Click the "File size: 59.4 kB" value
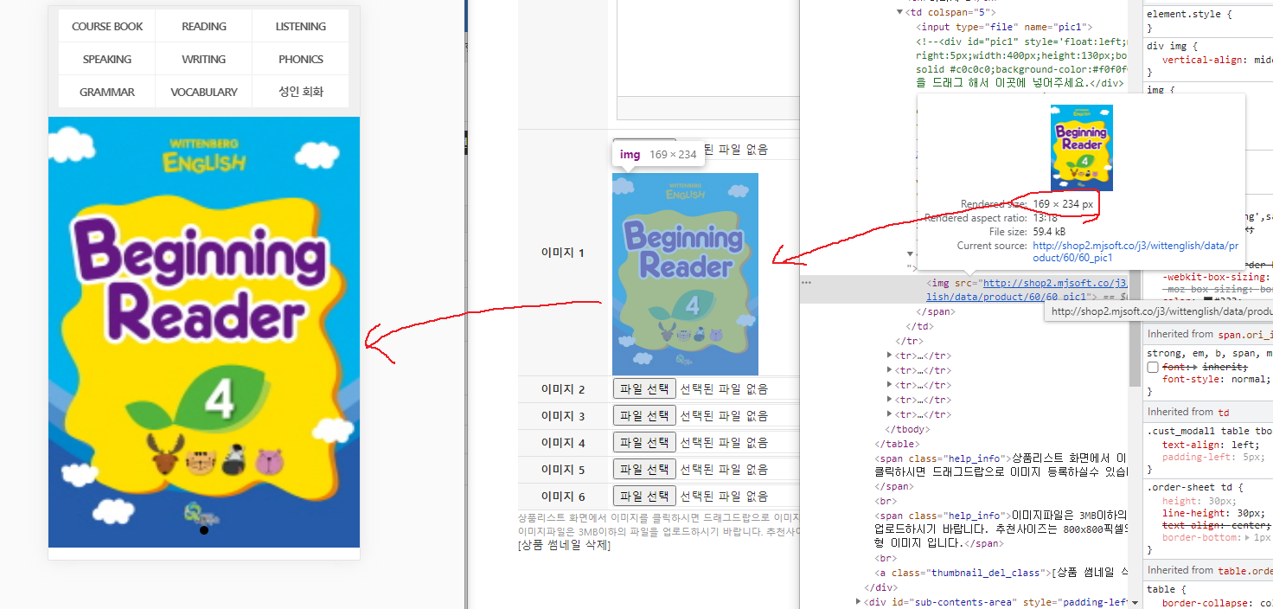This screenshot has height=609, width=1273. click(x=1051, y=232)
